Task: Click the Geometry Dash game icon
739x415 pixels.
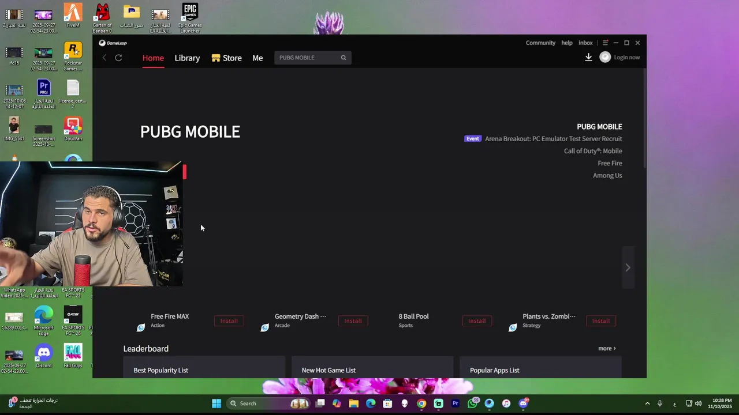Action: (x=264, y=327)
